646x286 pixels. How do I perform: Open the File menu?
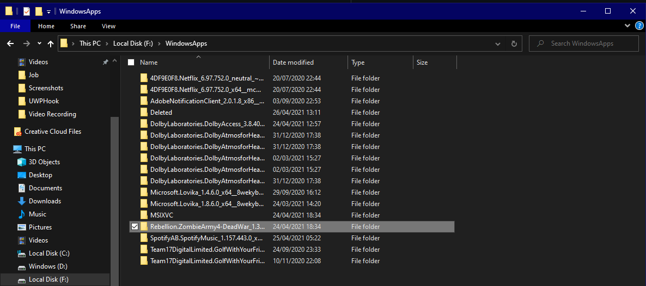15,26
